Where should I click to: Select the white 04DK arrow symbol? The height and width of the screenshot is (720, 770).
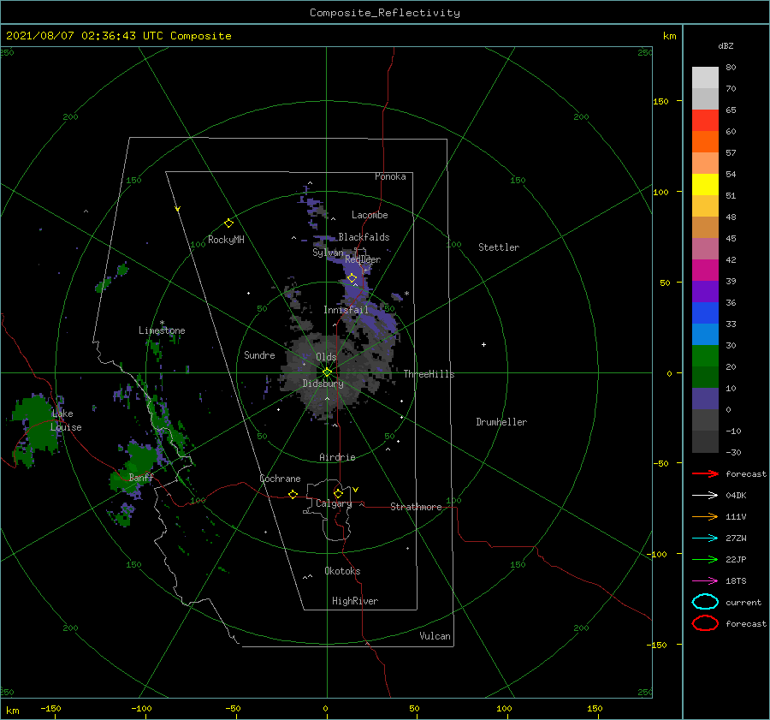pyautogui.click(x=705, y=496)
